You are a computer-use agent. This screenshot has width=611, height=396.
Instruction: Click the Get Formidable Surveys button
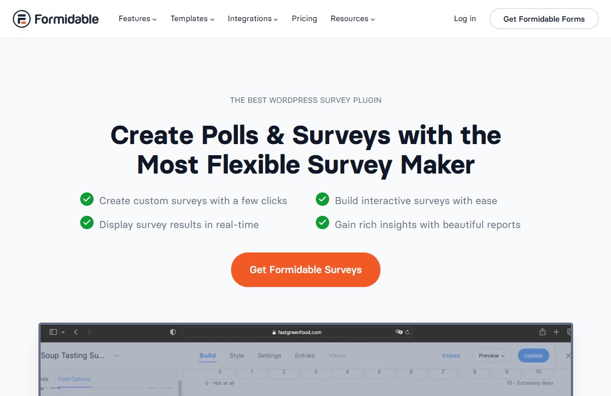[x=305, y=270]
